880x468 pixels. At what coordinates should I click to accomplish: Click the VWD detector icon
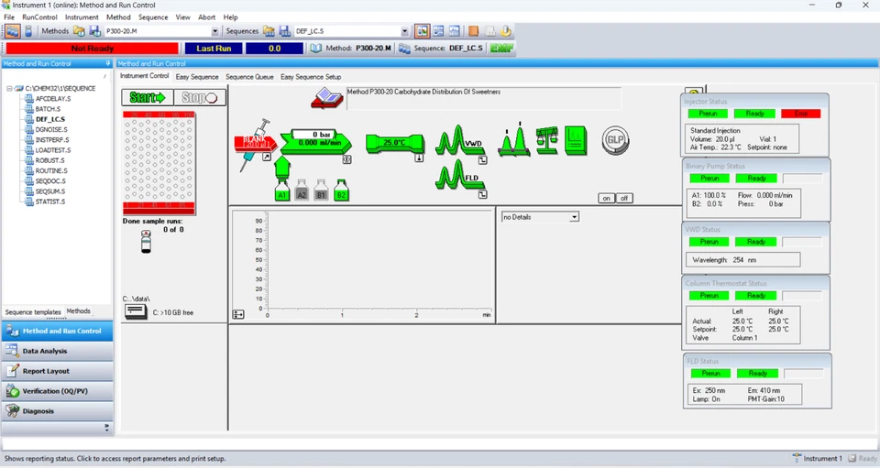coord(458,140)
